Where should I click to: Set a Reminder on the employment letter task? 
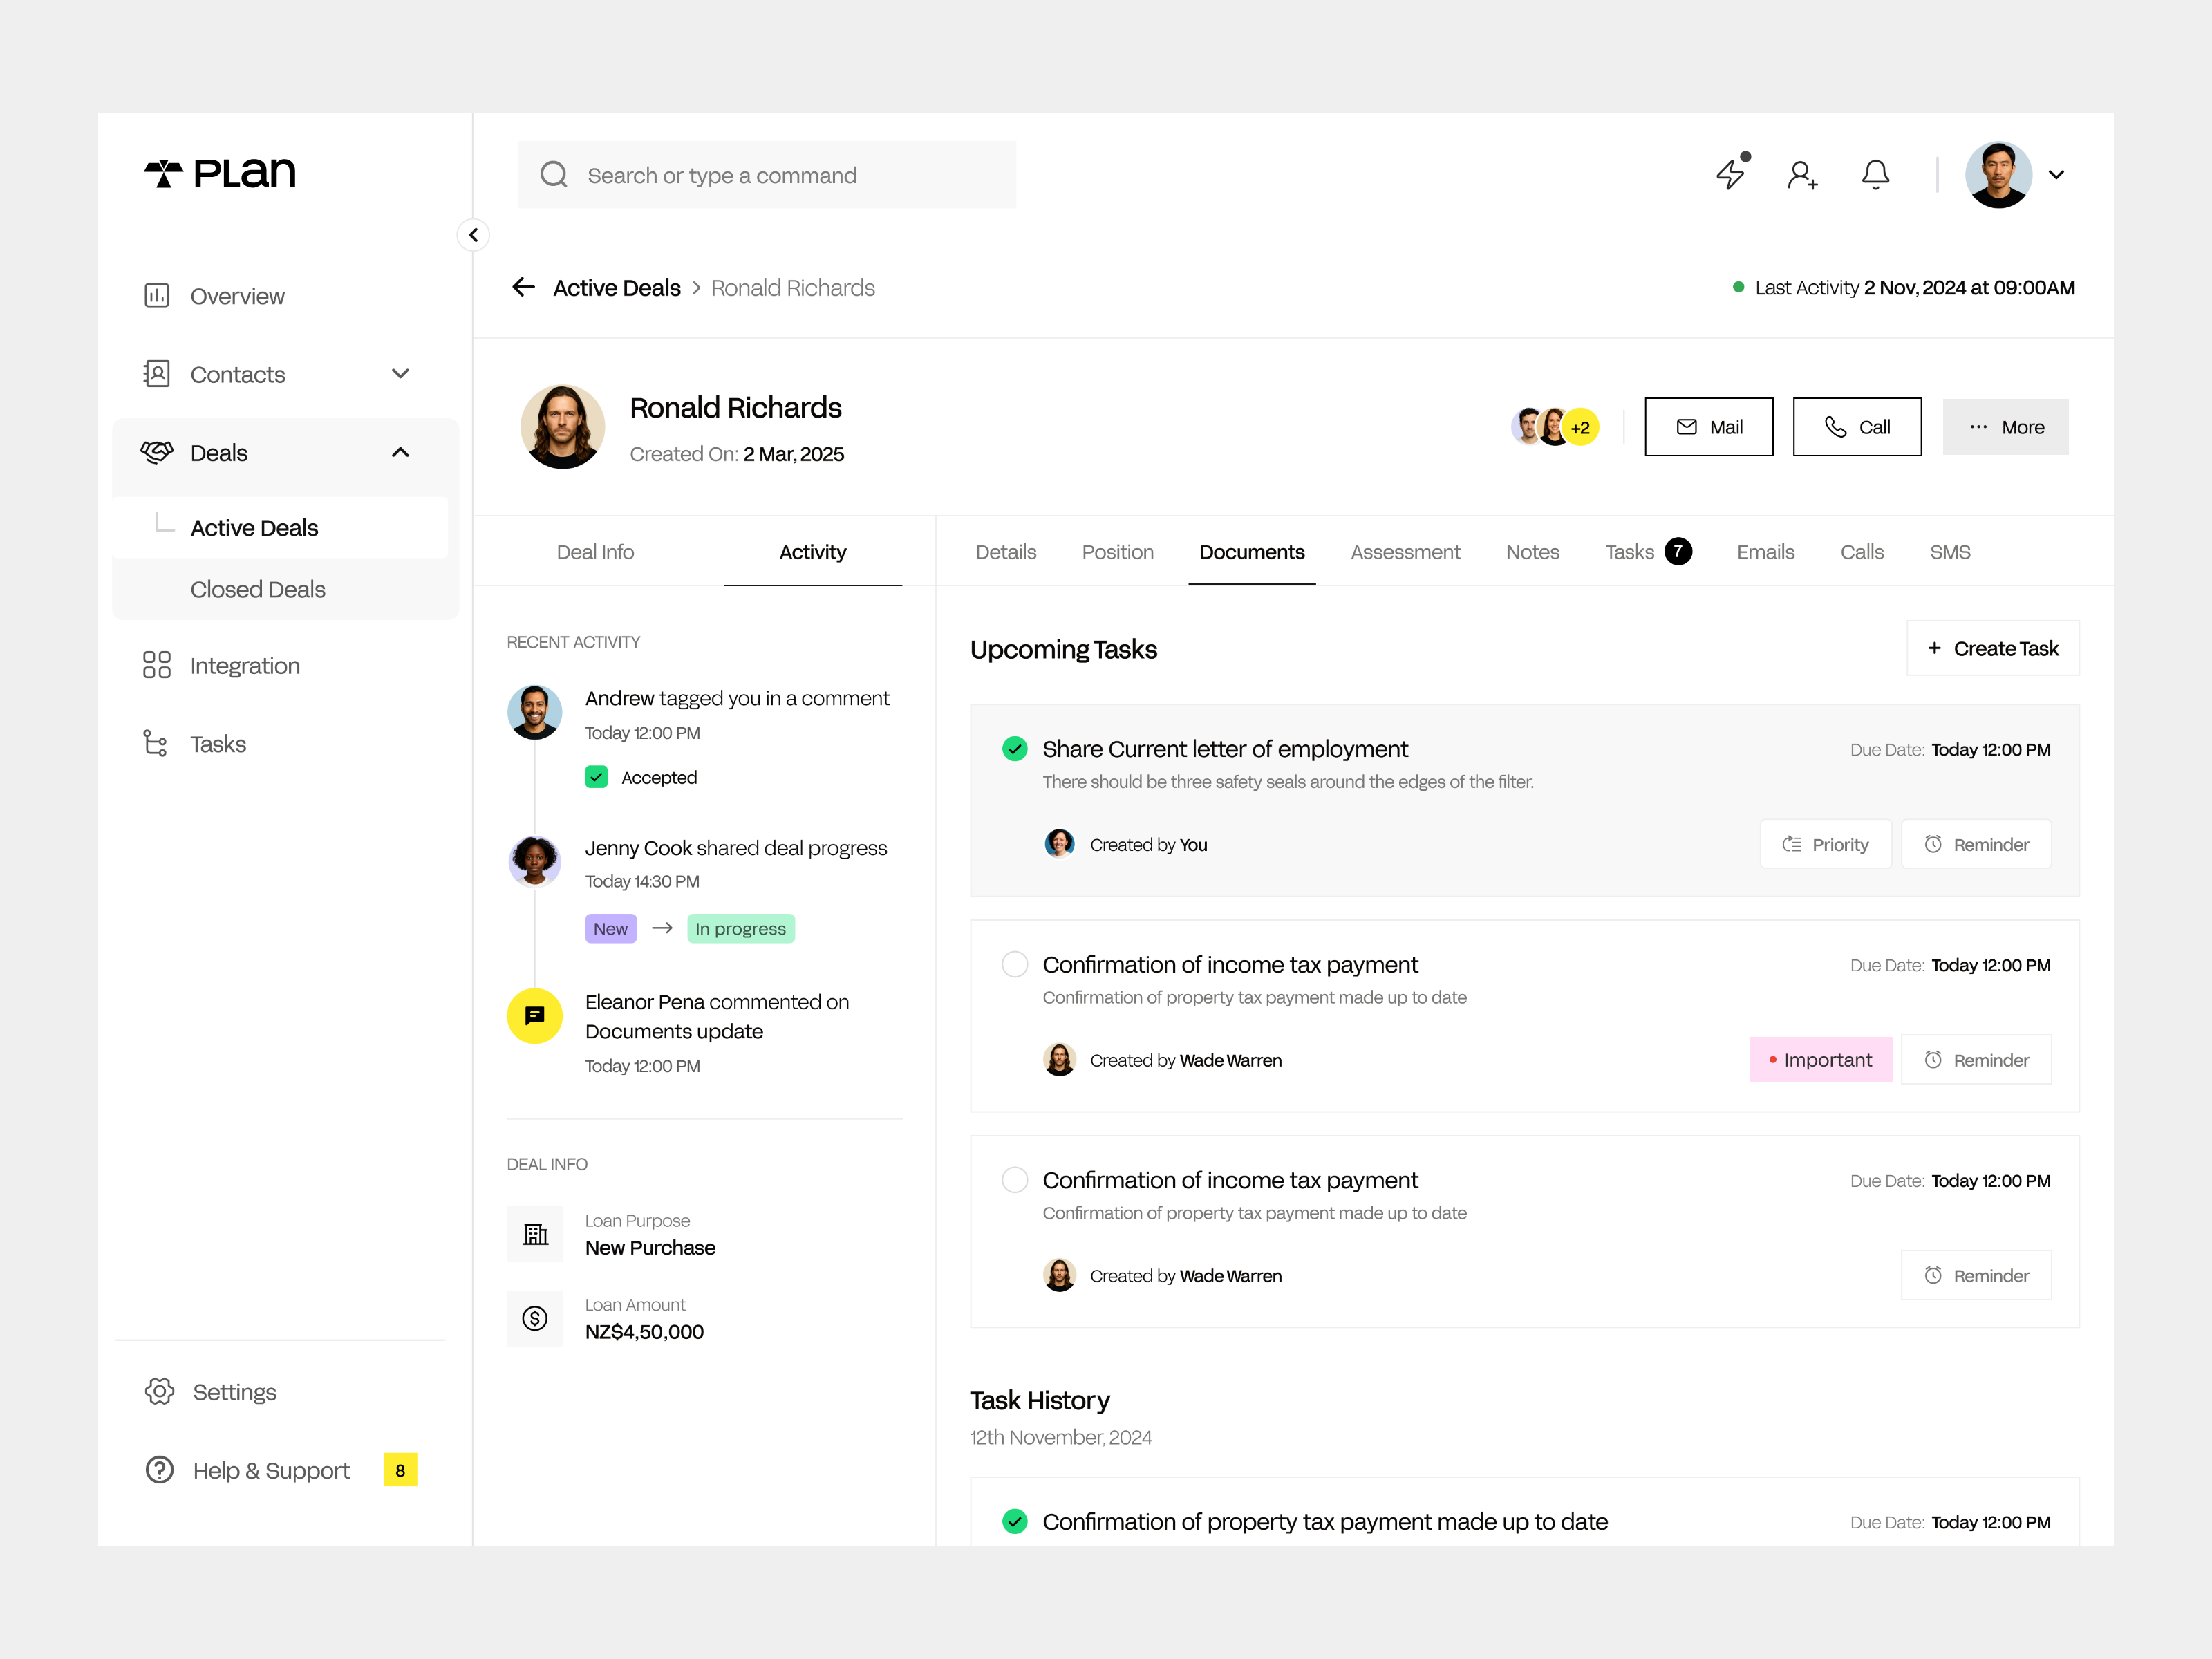pos(1976,843)
